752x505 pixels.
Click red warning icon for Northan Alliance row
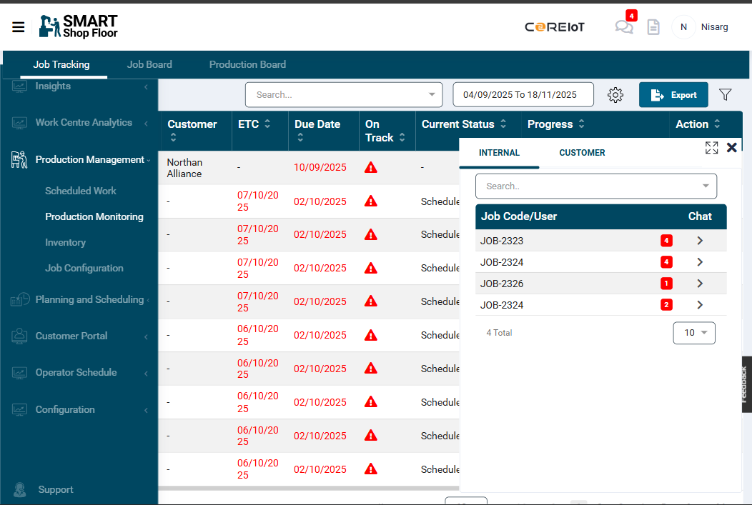370,168
